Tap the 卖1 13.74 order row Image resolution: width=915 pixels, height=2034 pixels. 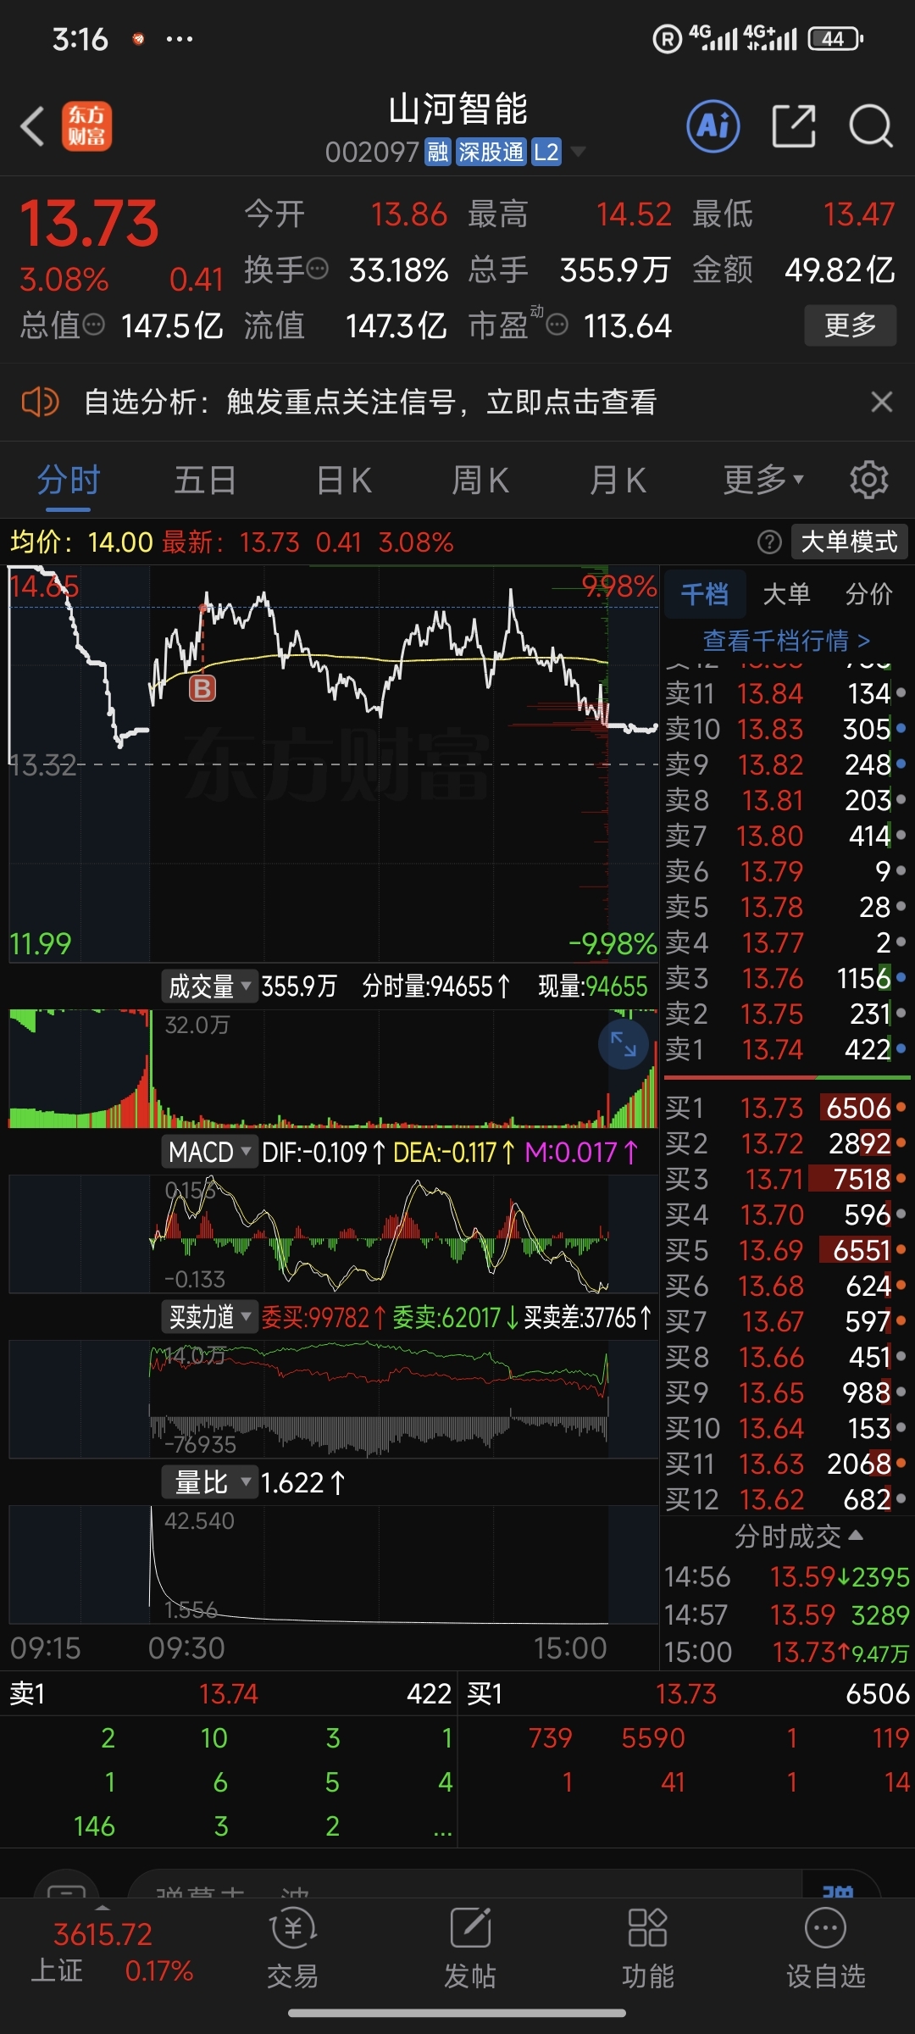click(x=786, y=1049)
